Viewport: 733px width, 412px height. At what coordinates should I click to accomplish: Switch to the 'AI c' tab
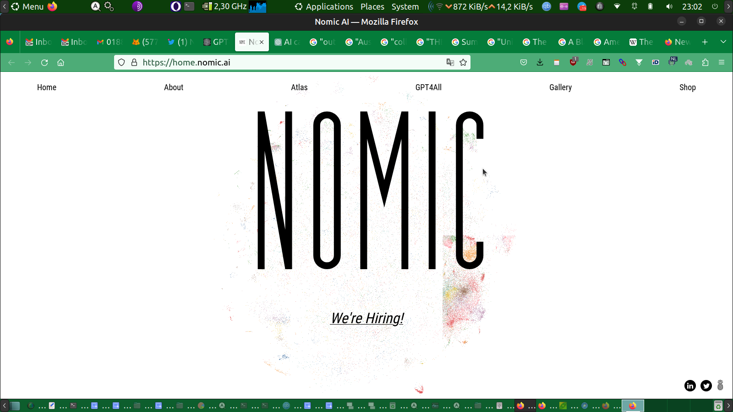287,42
